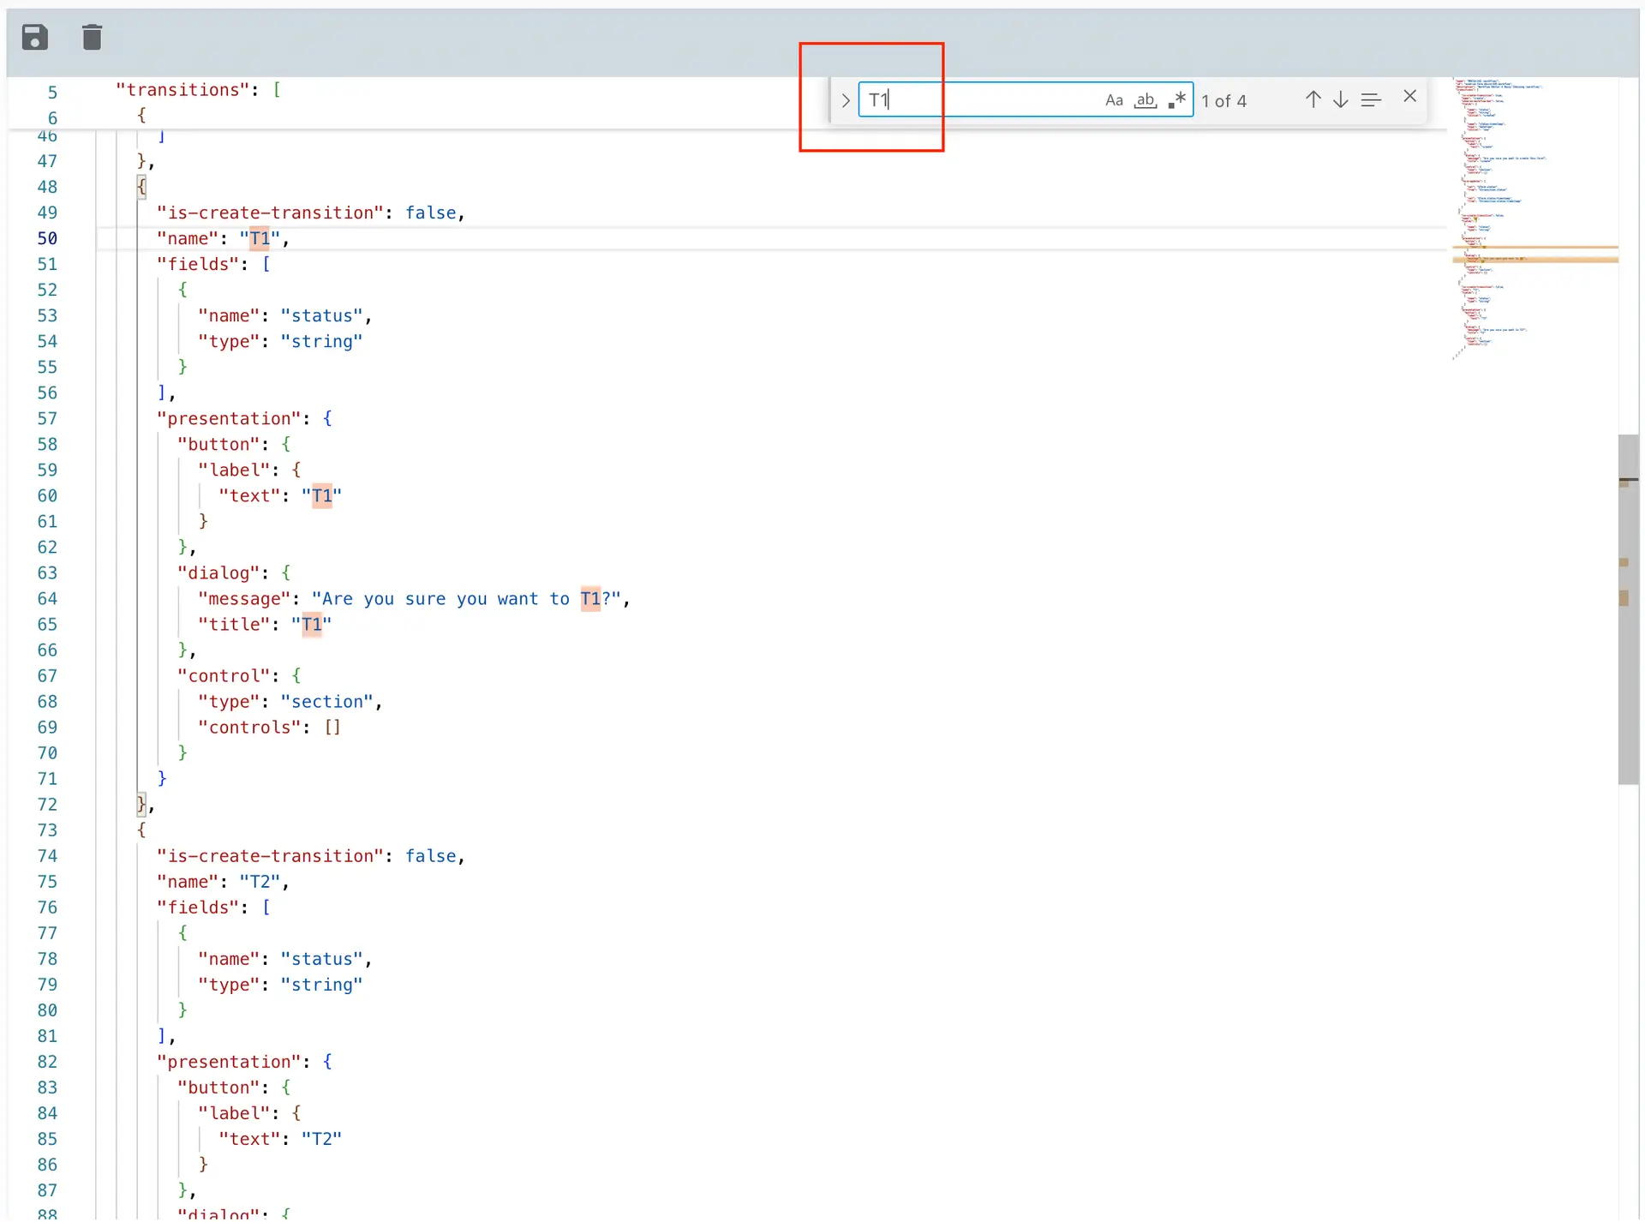Toggle Use Regular Expression option
The image size is (1645, 1222).
(x=1177, y=100)
